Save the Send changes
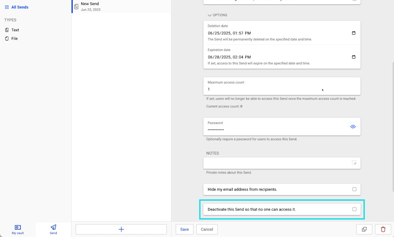The width and height of the screenshot is (394, 237). click(184, 229)
